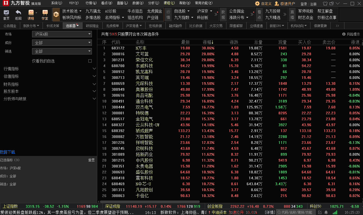Click the stock code search input field
The height and width of the screenshot is (215, 363).
(296, 212)
